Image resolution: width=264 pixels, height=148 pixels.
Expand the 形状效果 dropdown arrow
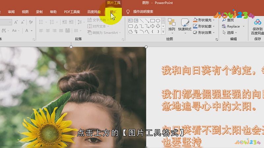[214, 33]
